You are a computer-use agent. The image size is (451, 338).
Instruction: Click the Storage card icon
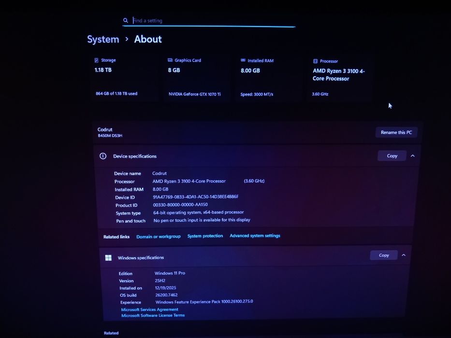pos(96,60)
